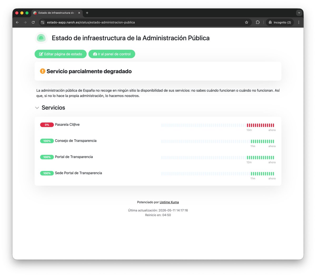This screenshot has width=316, height=276.
Task: Collapse the Servicios section chevron
Action: [37, 108]
